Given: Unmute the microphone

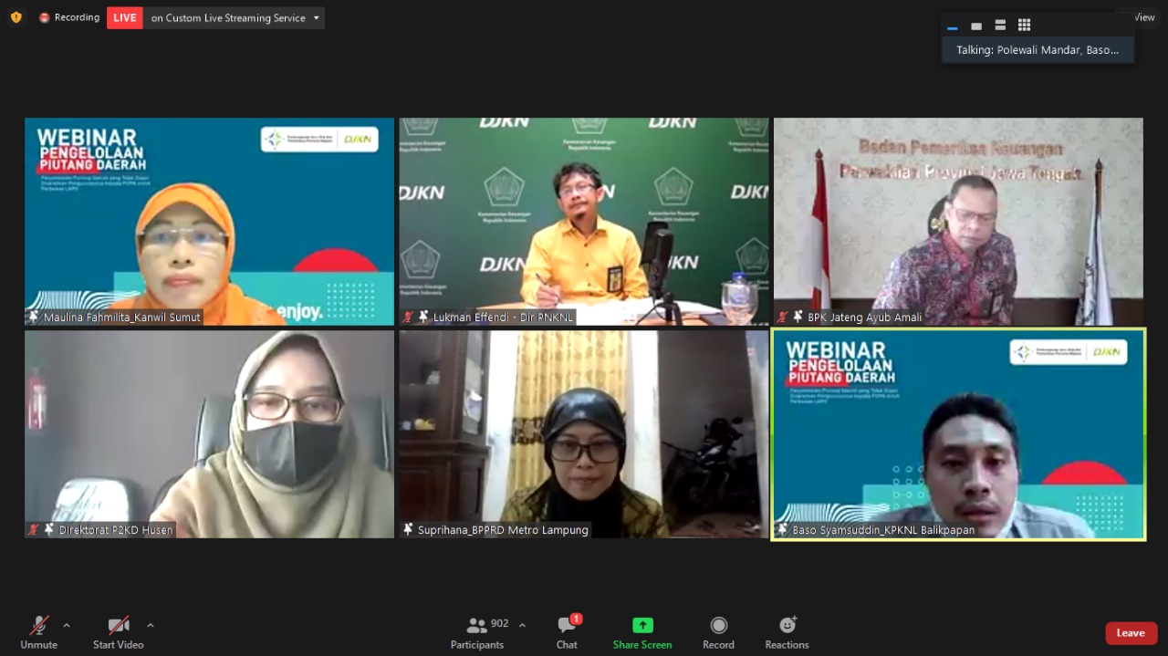Looking at the screenshot, I should (x=38, y=631).
